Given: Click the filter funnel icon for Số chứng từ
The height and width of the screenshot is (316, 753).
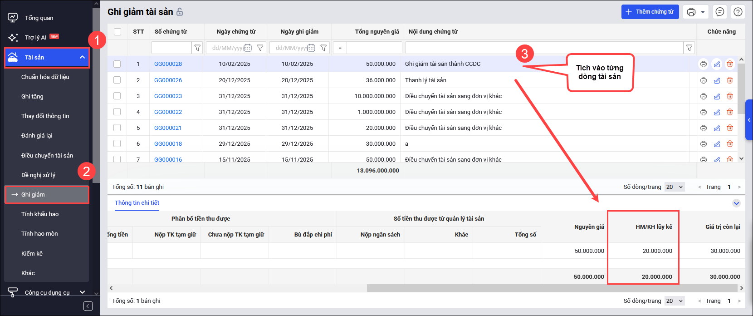Looking at the screenshot, I should pyautogui.click(x=197, y=48).
